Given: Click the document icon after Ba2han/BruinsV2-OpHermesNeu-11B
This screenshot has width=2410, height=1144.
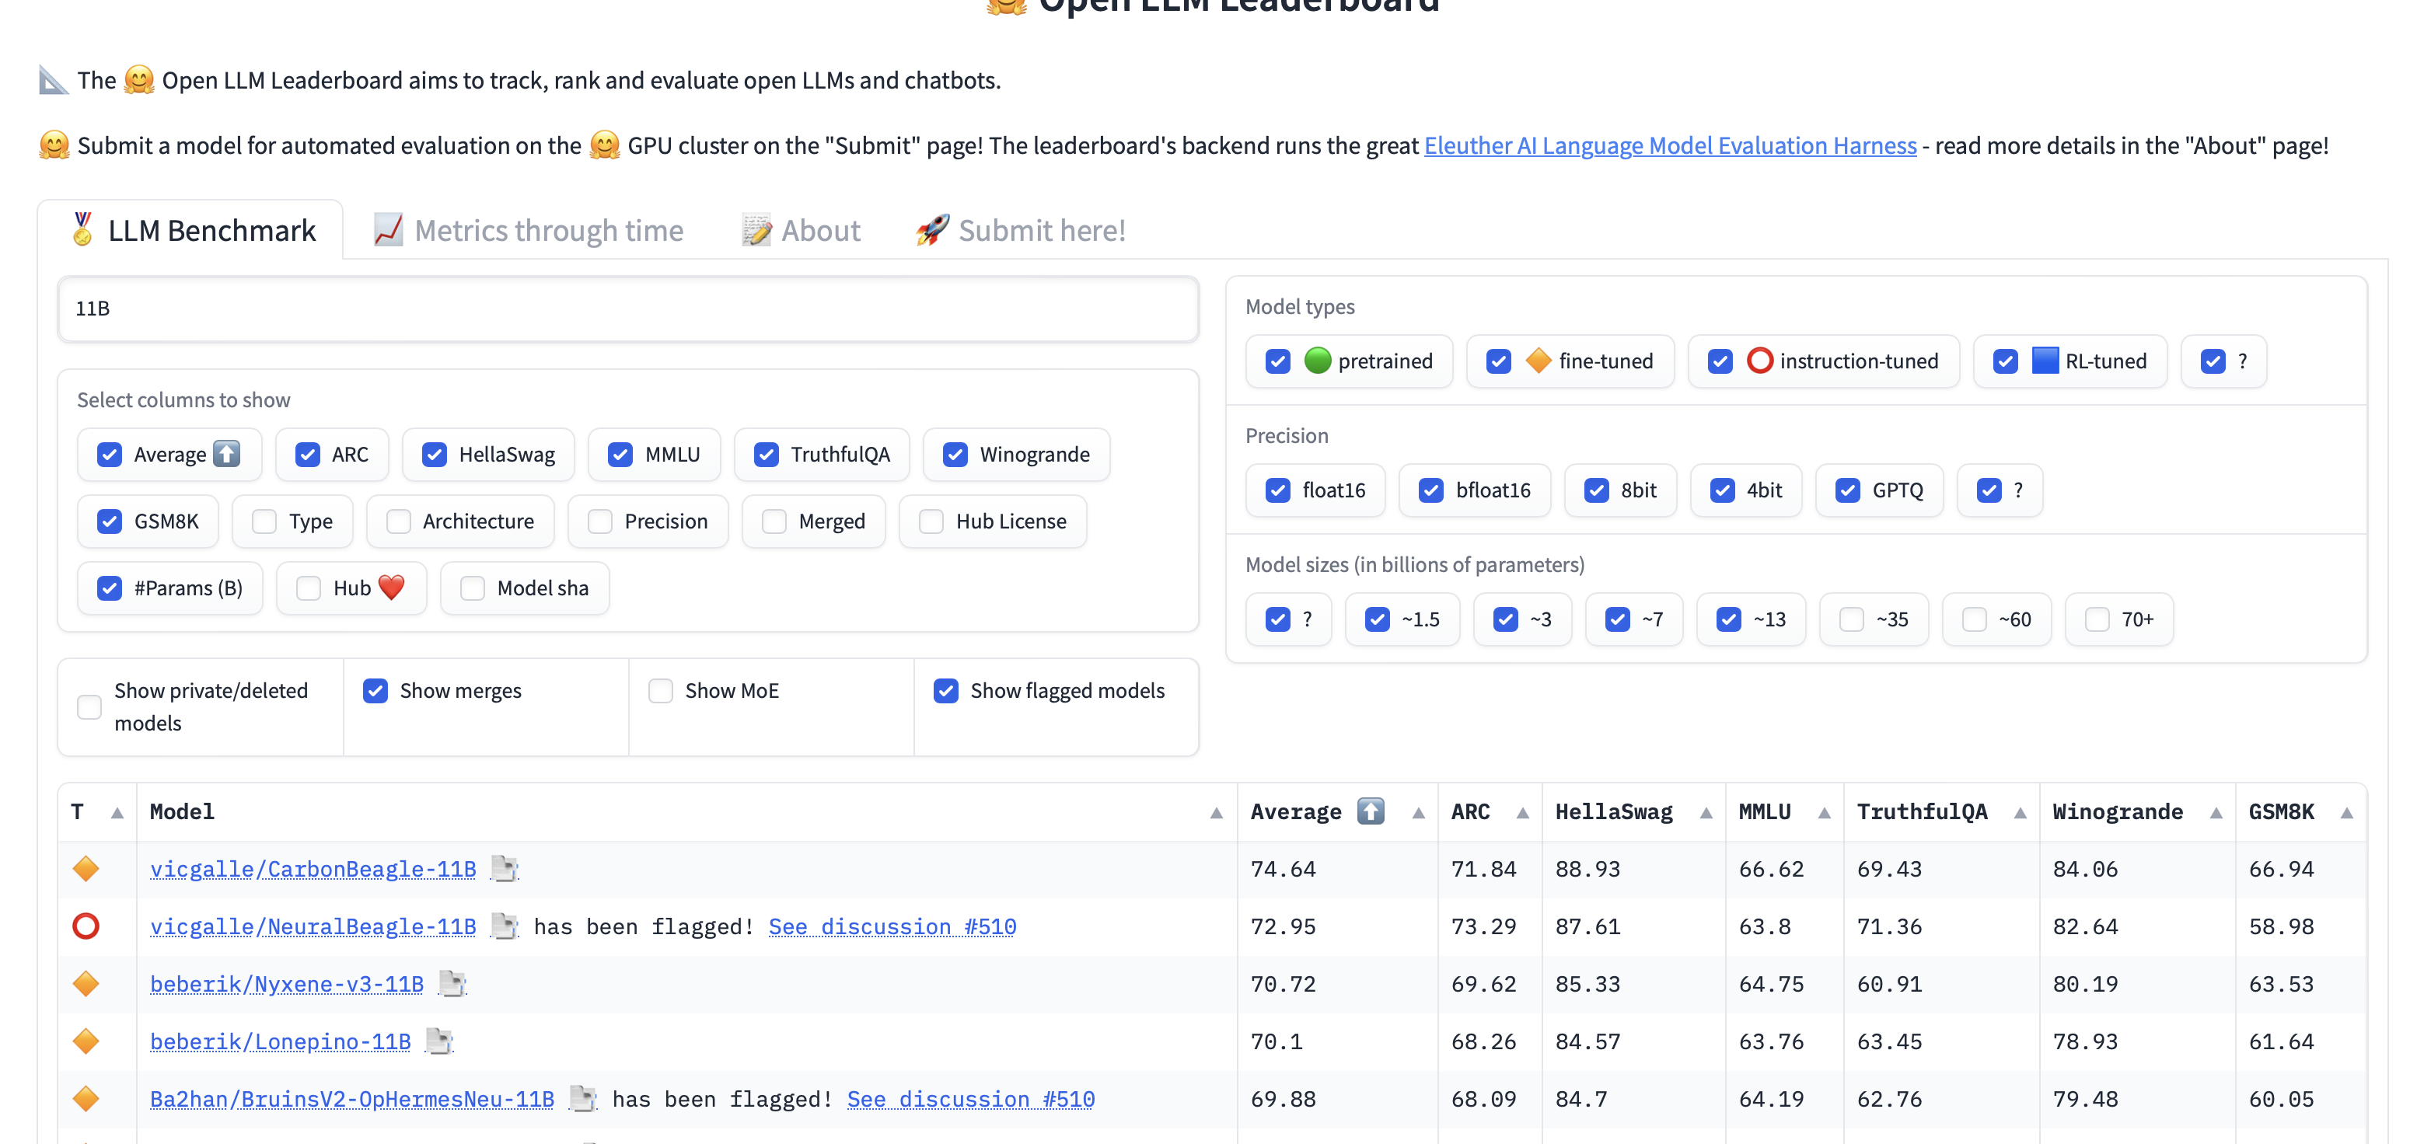Looking at the screenshot, I should click(583, 1099).
